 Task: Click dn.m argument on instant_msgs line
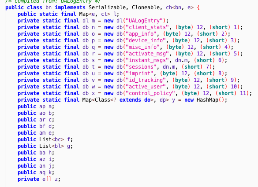181,60
